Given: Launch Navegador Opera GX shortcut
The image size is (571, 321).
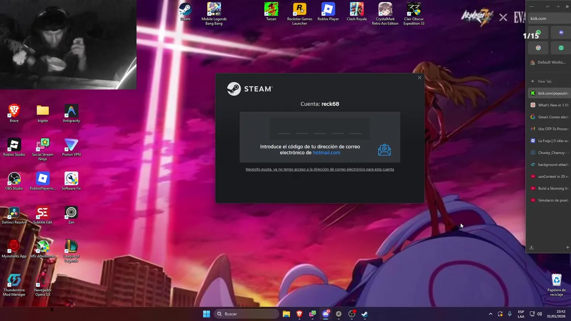Looking at the screenshot, I should tap(43, 284).
